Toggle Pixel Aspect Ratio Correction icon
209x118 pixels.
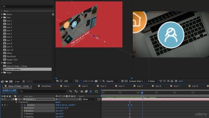[161, 81]
